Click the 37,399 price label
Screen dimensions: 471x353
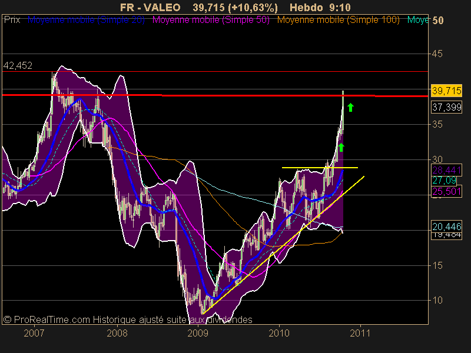pos(446,107)
